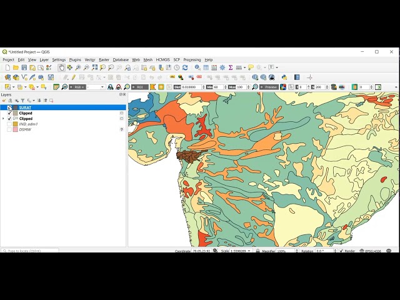
Task: Open the attribute table icon
Action: [x=206, y=67]
